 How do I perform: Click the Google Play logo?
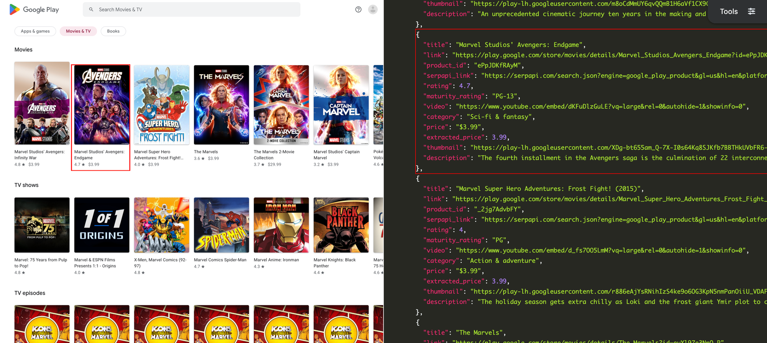(34, 10)
